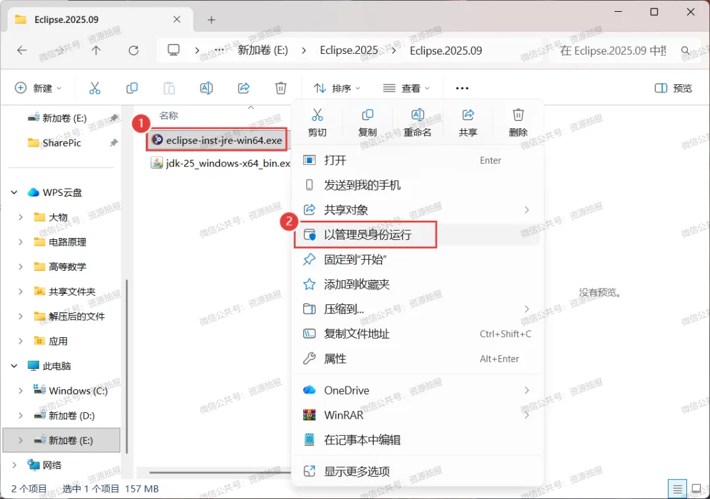Viewport: 710px width, 499px height.
Task: Expand the 电路原理 folder node
Action: tap(20, 242)
